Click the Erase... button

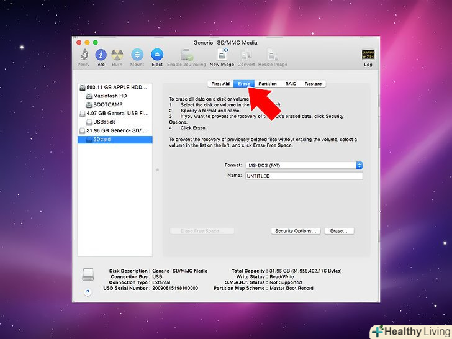click(x=339, y=231)
